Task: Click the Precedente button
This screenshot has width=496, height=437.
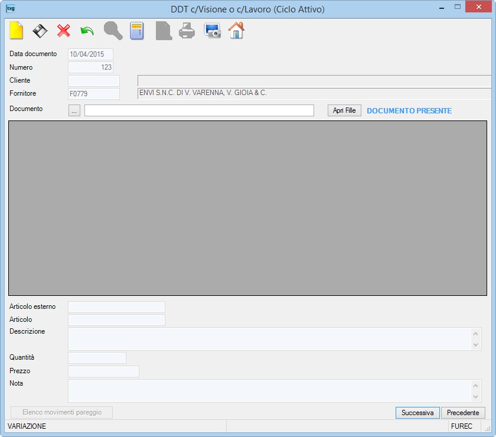Action: pos(463,413)
